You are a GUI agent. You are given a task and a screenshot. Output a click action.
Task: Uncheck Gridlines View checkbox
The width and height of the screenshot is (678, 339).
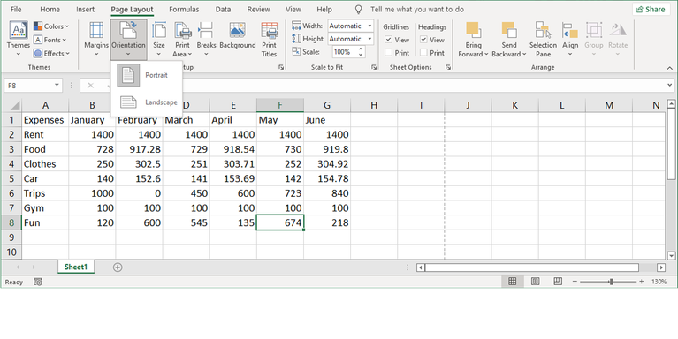pyautogui.click(x=388, y=40)
